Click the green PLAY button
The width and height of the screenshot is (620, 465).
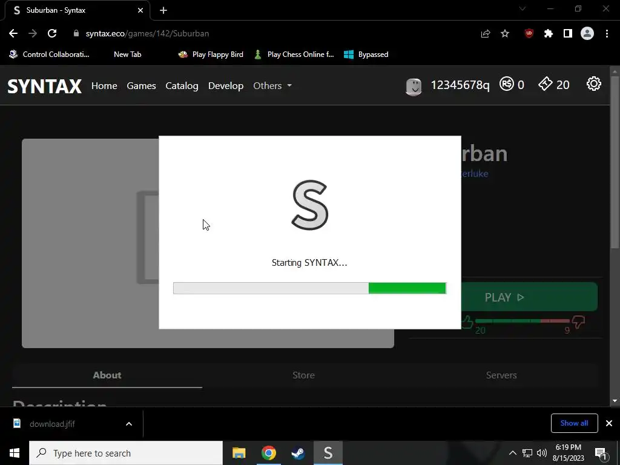[x=529, y=297]
